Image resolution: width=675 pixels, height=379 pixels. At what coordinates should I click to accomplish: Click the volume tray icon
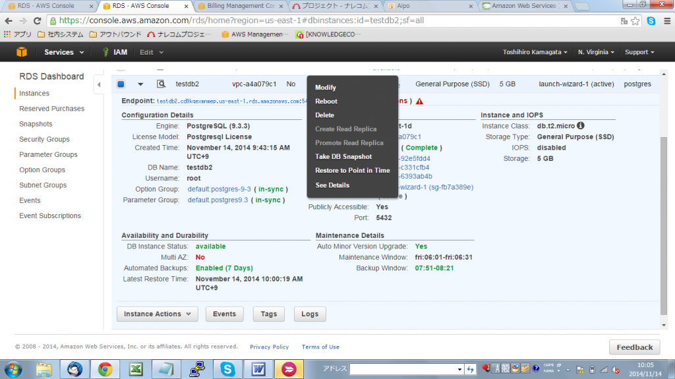pos(616,370)
